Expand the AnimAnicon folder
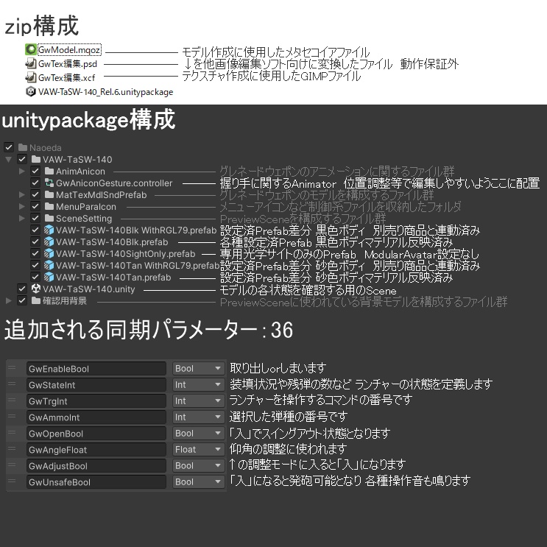The width and height of the screenshot is (547, 547). point(21,172)
